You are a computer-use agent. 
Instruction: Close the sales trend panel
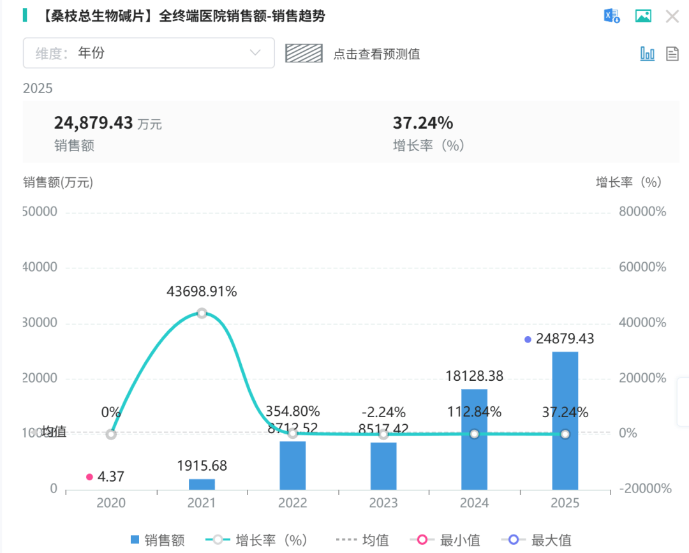coord(672,17)
